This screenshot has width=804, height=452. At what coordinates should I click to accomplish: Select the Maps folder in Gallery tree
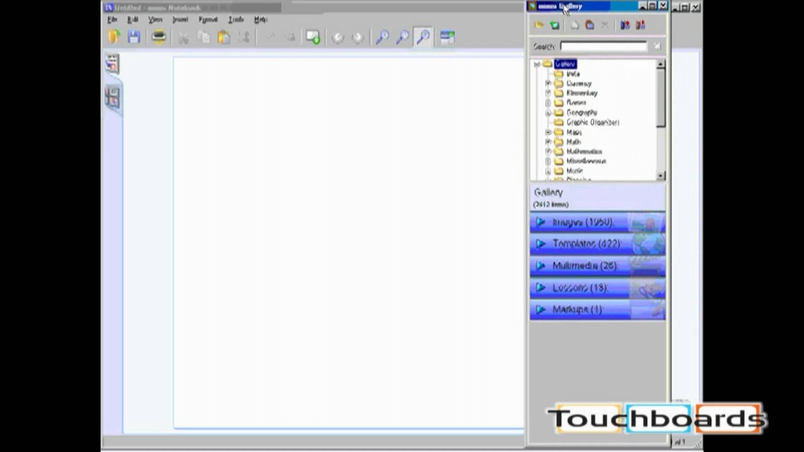tap(574, 132)
